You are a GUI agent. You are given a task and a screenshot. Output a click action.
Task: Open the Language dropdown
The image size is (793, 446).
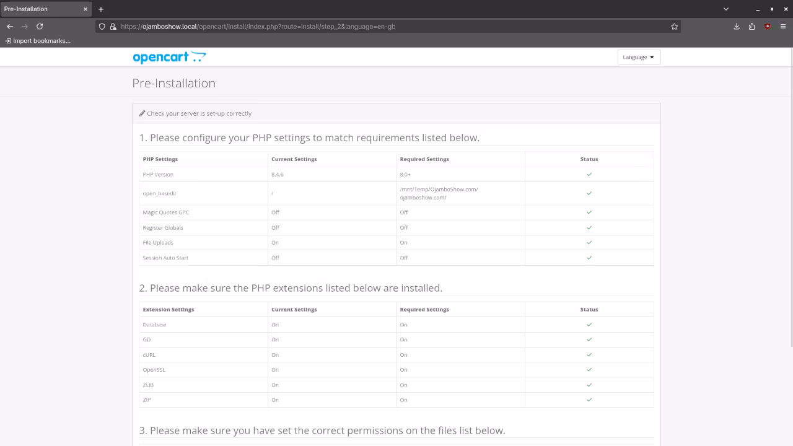tap(639, 57)
